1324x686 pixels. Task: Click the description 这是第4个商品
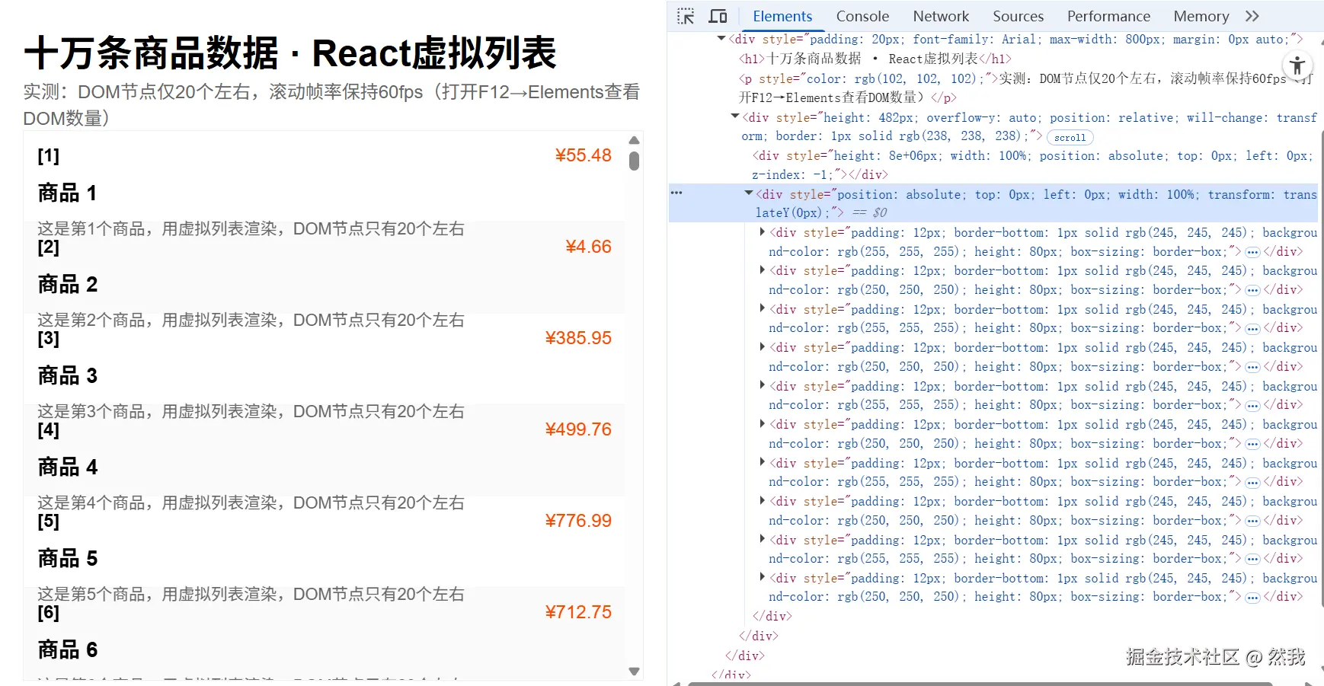tap(251, 503)
